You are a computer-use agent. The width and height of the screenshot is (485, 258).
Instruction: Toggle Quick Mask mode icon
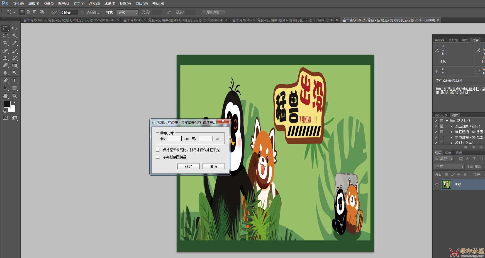[5, 118]
